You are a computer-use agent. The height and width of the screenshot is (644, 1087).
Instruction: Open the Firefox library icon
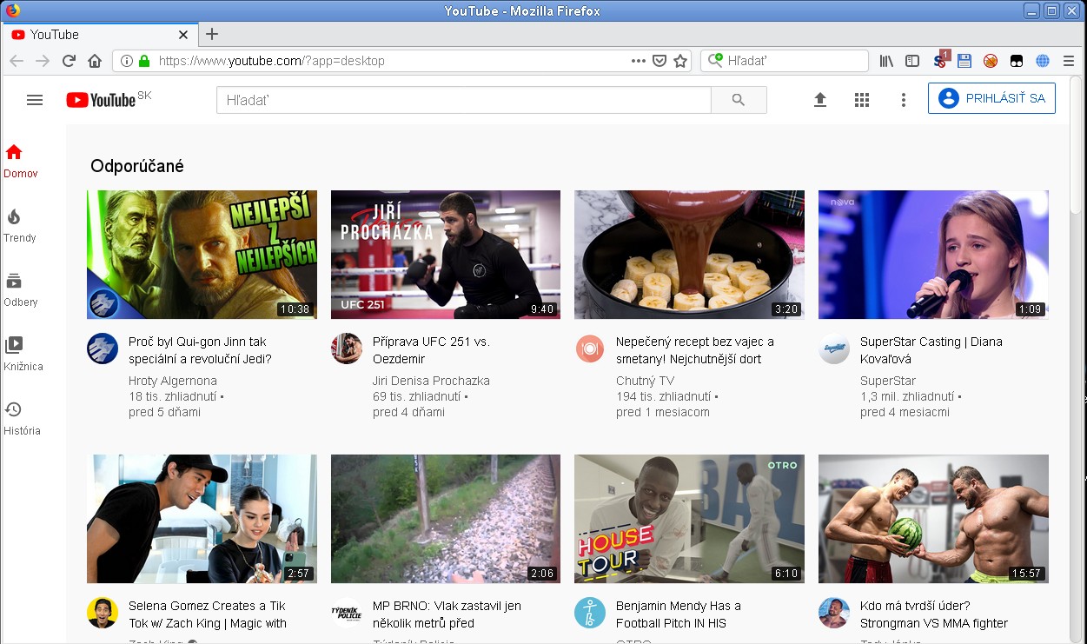tap(886, 61)
